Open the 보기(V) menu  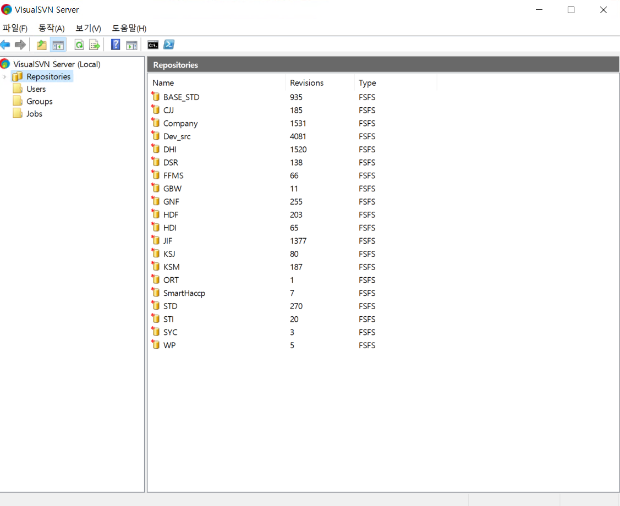[x=88, y=29]
